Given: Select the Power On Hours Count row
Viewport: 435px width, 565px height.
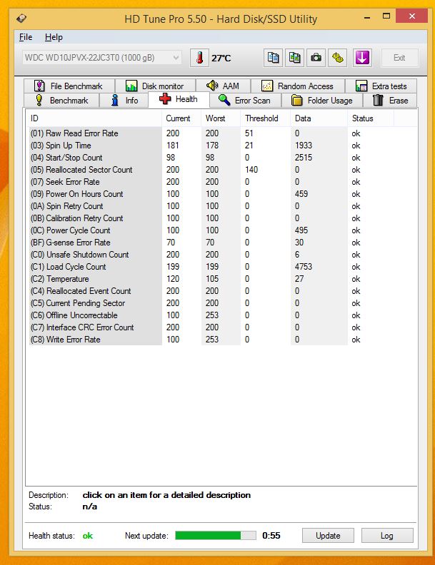Looking at the screenshot, I should [211, 194].
